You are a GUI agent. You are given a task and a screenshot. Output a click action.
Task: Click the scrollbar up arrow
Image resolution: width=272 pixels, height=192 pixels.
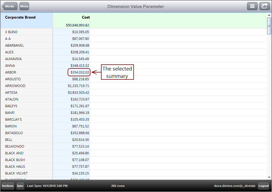coord(269,16)
